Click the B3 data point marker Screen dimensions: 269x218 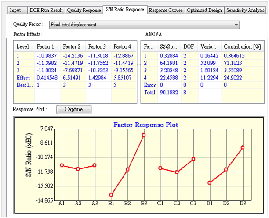click(144, 135)
